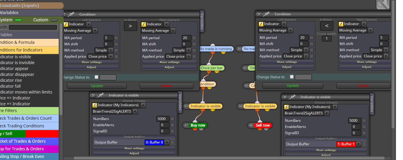Open Indicator (My Indicators) dropdown in left panel

[x=143, y=105]
